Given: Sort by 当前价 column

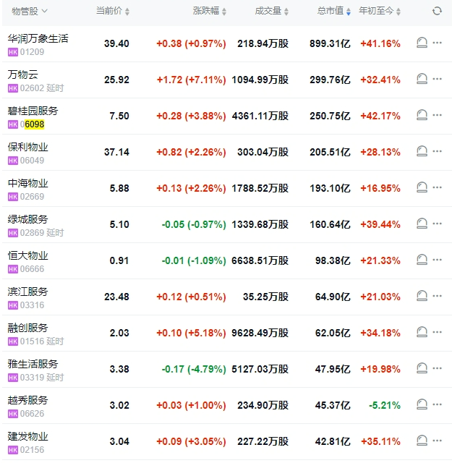Looking at the screenshot, I should click(113, 12).
